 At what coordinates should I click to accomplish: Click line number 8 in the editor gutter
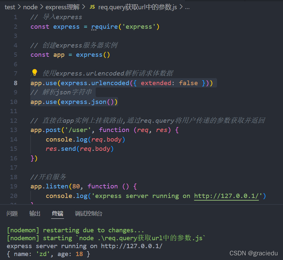(15, 83)
